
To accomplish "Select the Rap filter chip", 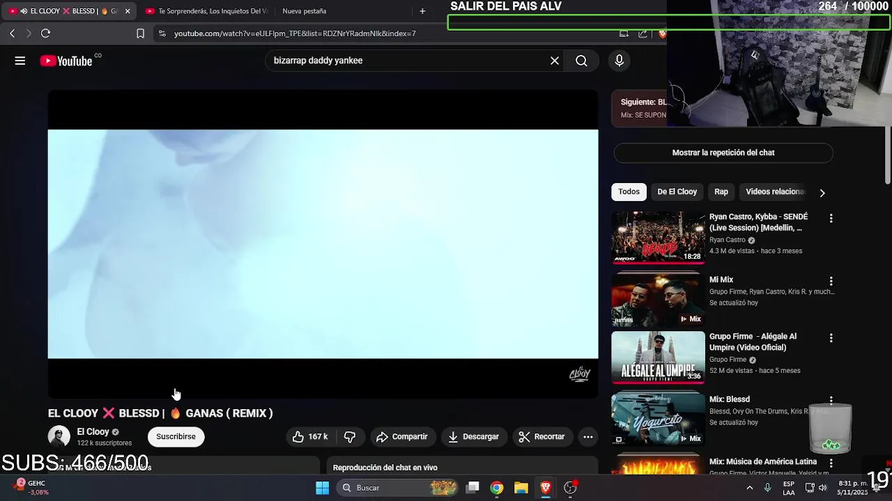I will click(x=721, y=192).
